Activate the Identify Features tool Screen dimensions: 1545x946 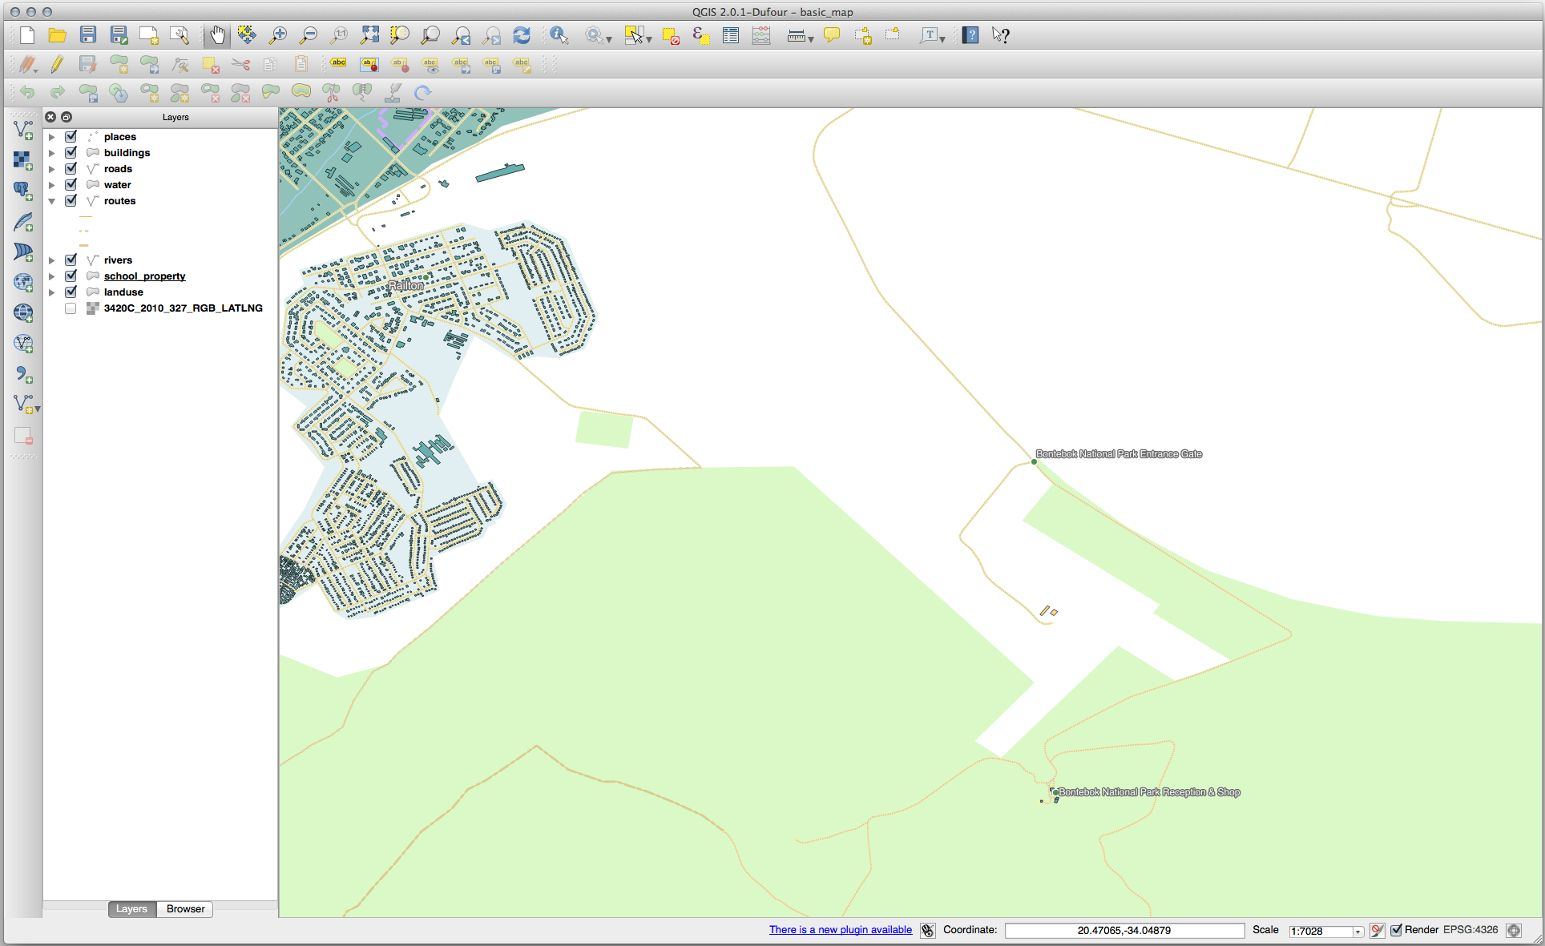pos(559,35)
